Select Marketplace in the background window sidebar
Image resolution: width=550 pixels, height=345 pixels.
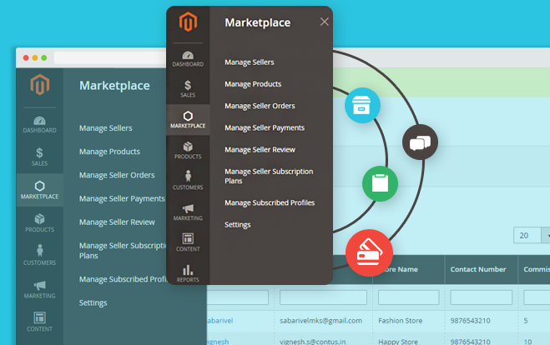pos(39,190)
